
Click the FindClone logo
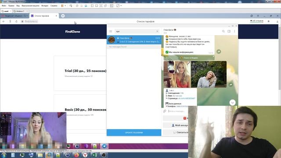(72, 32)
